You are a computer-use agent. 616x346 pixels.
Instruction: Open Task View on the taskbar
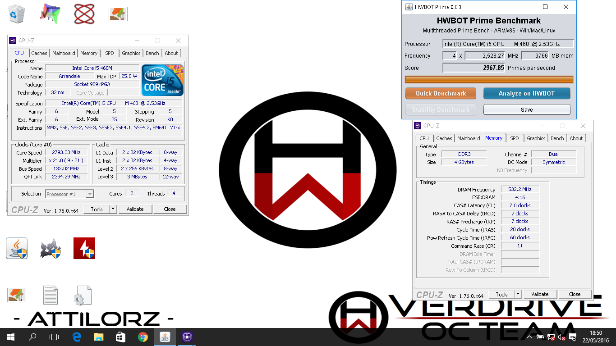pos(54,337)
